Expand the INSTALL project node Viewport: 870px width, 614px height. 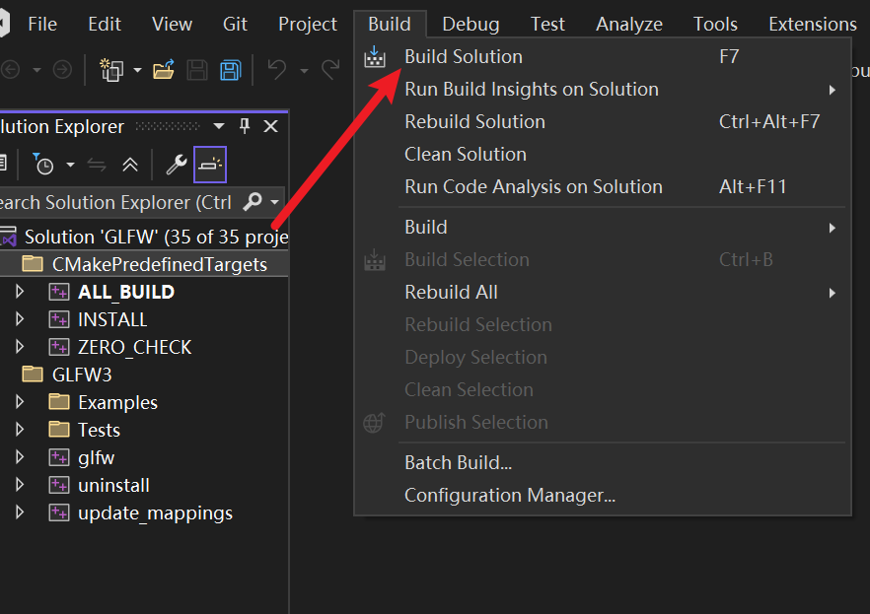(20, 319)
